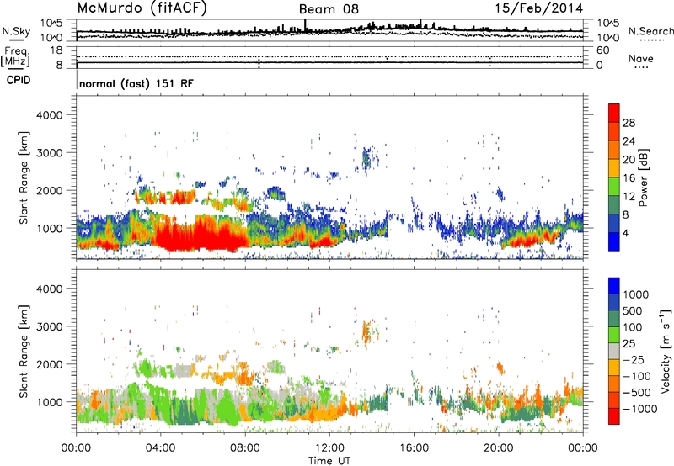The width and height of the screenshot is (674, 466).
Task: Click the '500' tick on velocity colorbar
Action: pos(633,311)
